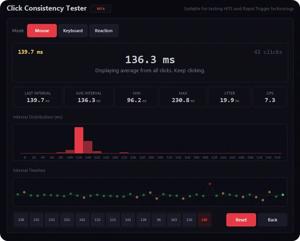Select the MAX 230.8 ms card
The height and width of the screenshot is (241, 300).
tap(183, 97)
